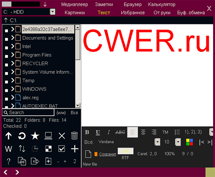Open the Калькулятор tab
This screenshot has height=177, width=215.
click(162, 5)
